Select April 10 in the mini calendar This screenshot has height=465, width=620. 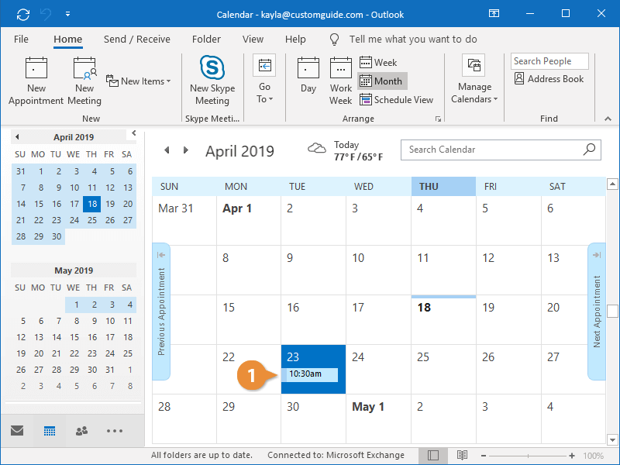(x=74, y=188)
